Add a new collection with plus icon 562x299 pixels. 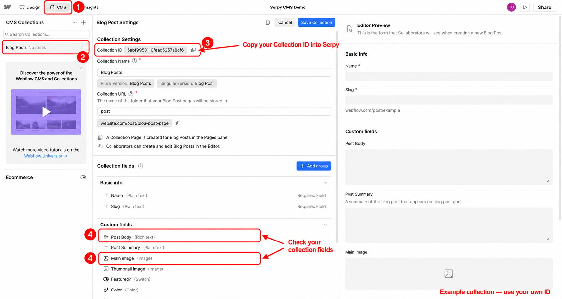[84, 22]
